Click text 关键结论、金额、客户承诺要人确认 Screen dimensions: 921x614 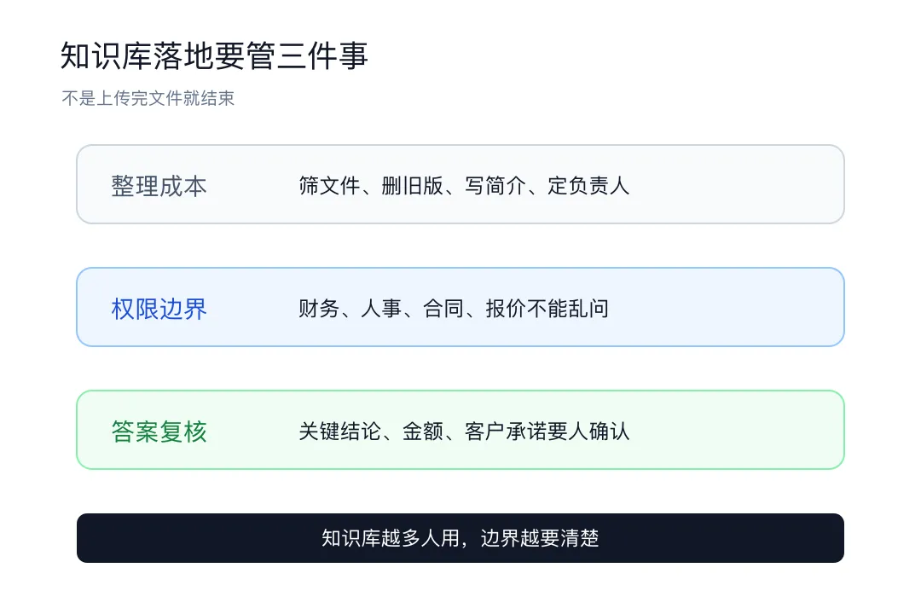pyautogui.click(x=464, y=432)
